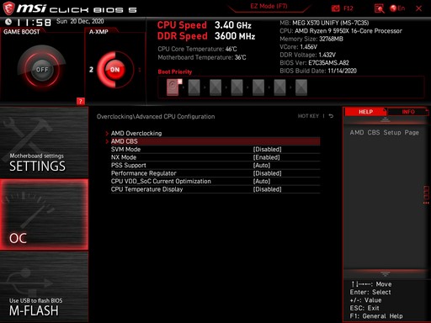
Task: Click the CPU Speed 3.40 GHz reading
Action: (x=205, y=25)
